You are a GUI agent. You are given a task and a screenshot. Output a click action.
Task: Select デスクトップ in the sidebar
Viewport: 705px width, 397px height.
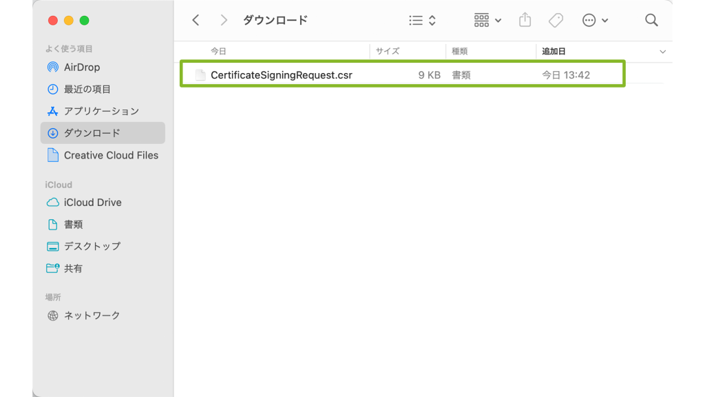[x=92, y=246]
